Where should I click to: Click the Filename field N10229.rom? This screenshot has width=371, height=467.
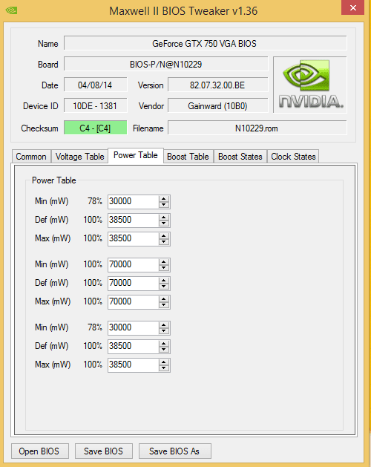pos(257,128)
